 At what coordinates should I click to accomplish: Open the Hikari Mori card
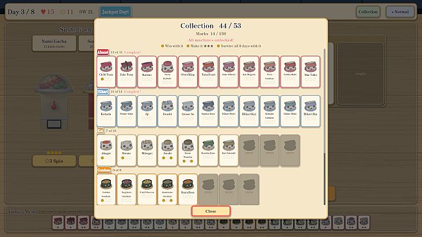tap(229, 111)
